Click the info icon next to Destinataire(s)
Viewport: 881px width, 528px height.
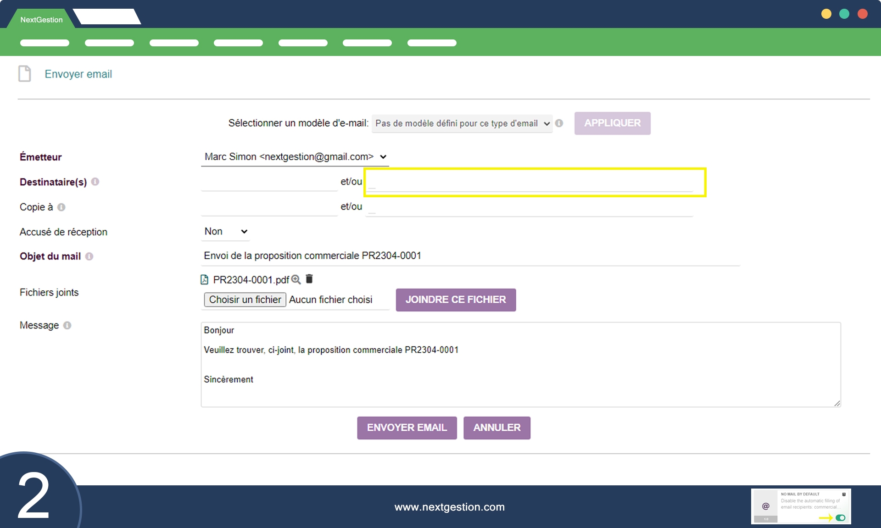[95, 182]
